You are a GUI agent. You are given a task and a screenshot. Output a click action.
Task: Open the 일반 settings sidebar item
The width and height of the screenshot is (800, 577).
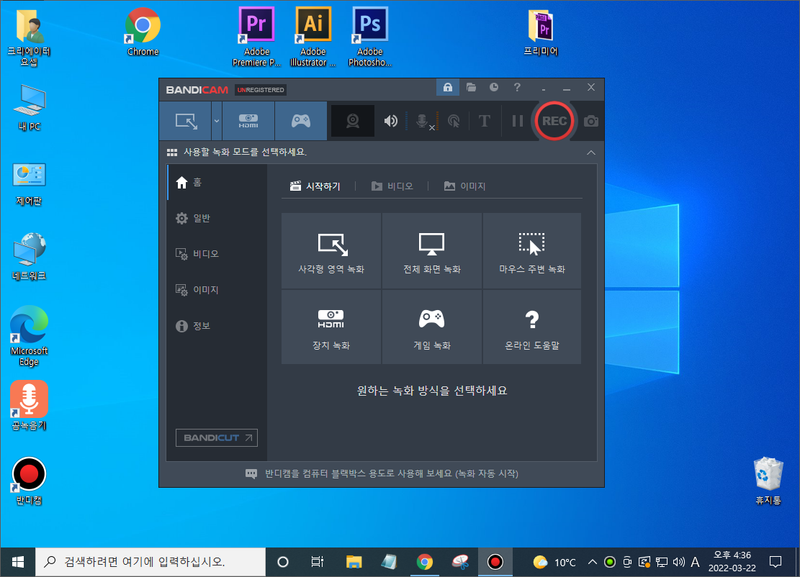click(217, 218)
